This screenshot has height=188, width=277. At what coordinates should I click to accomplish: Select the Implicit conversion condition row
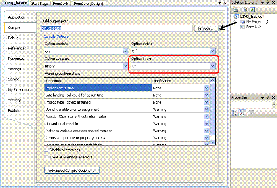[98, 88]
